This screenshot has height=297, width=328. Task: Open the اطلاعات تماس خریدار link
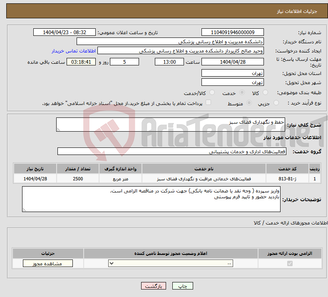(x=74, y=51)
